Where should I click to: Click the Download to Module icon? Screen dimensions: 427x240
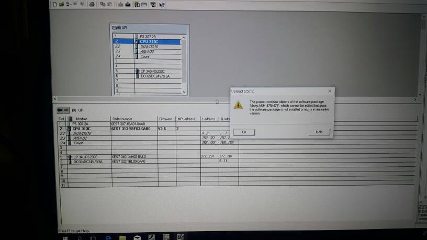121,4
